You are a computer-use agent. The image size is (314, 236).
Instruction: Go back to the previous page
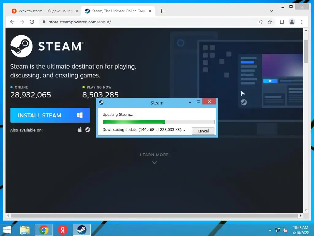[12, 22]
